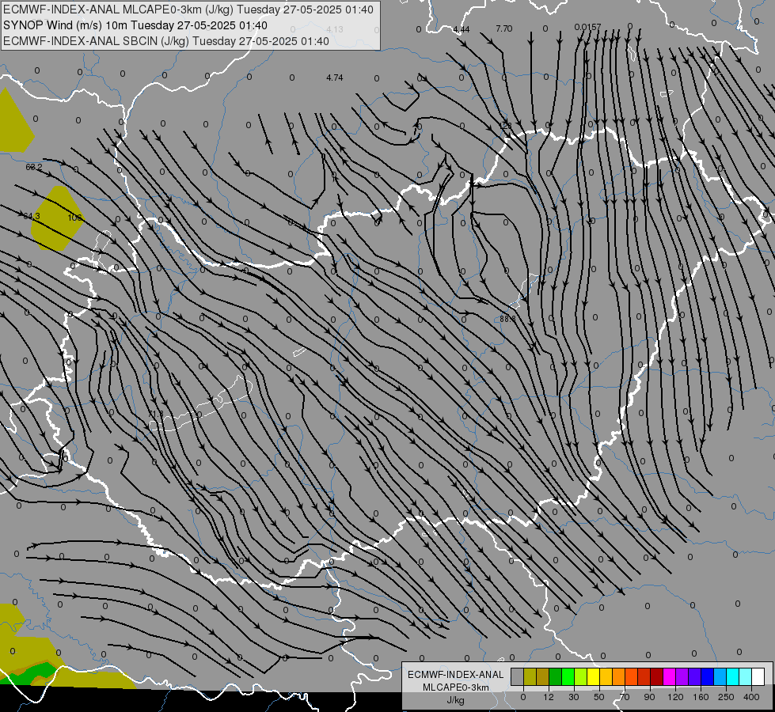Image resolution: width=775 pixels, height=712 pixels.
Task: Click the 'MLCAPE0-3km' legend label
Action: point(456,687)
